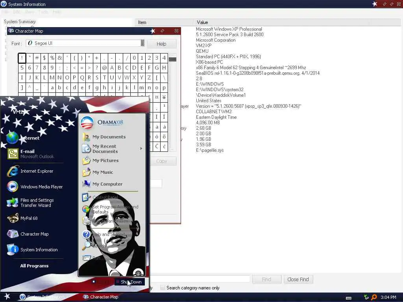Click the Value column header
Image resolution: width=403 pixels, height=302 pixels.
[x=281, y=22]
